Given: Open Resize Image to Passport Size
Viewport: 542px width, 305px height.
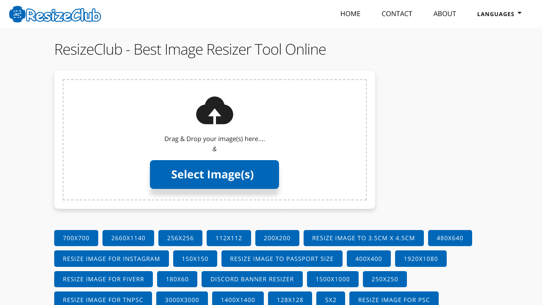Looking at the screenshot, I should tap(282, 259).
